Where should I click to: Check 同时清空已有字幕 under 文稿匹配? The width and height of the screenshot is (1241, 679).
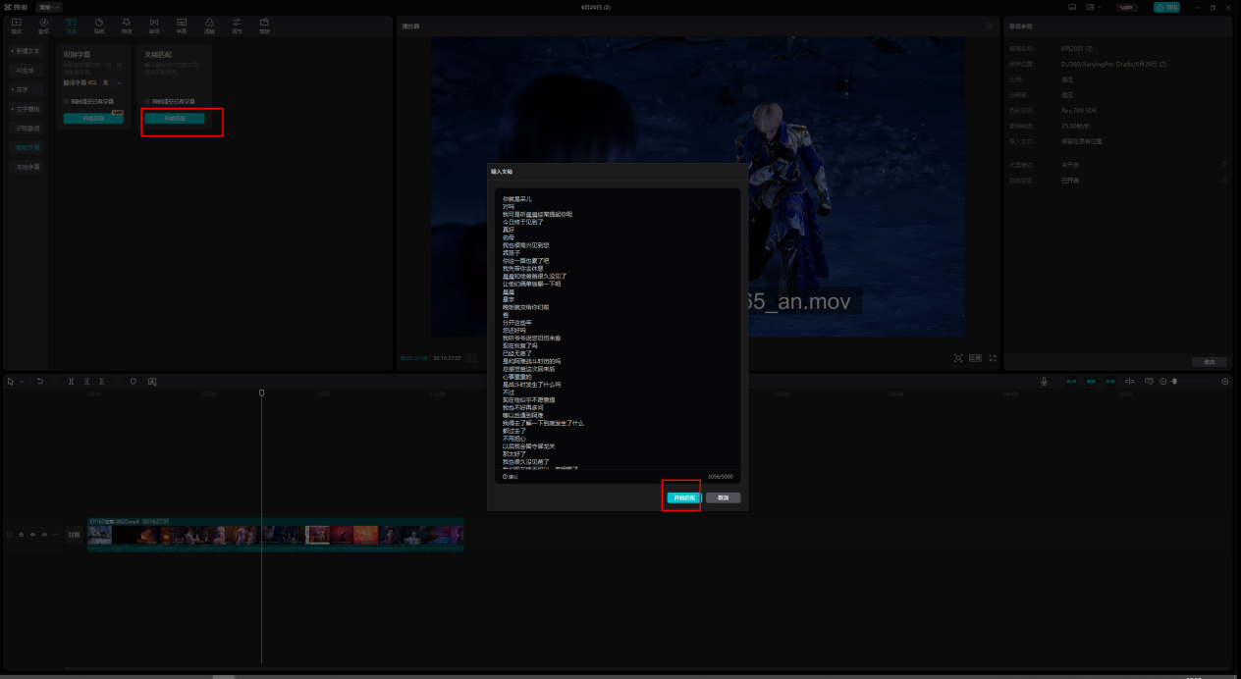(148, 101)
